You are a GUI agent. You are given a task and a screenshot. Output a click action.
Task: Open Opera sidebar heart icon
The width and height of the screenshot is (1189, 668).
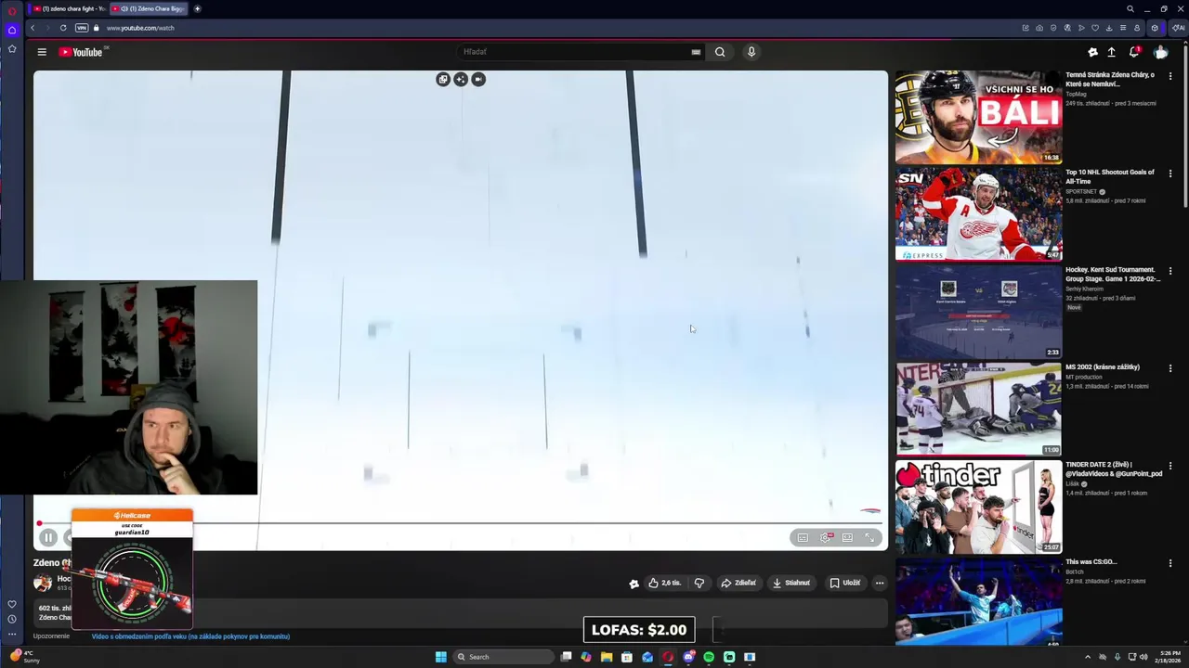click(11, 604)
